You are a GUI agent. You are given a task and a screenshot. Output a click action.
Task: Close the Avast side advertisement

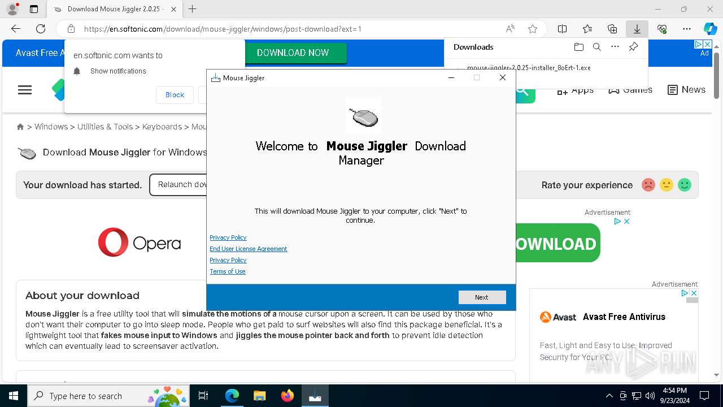click(x=694, y=293)
